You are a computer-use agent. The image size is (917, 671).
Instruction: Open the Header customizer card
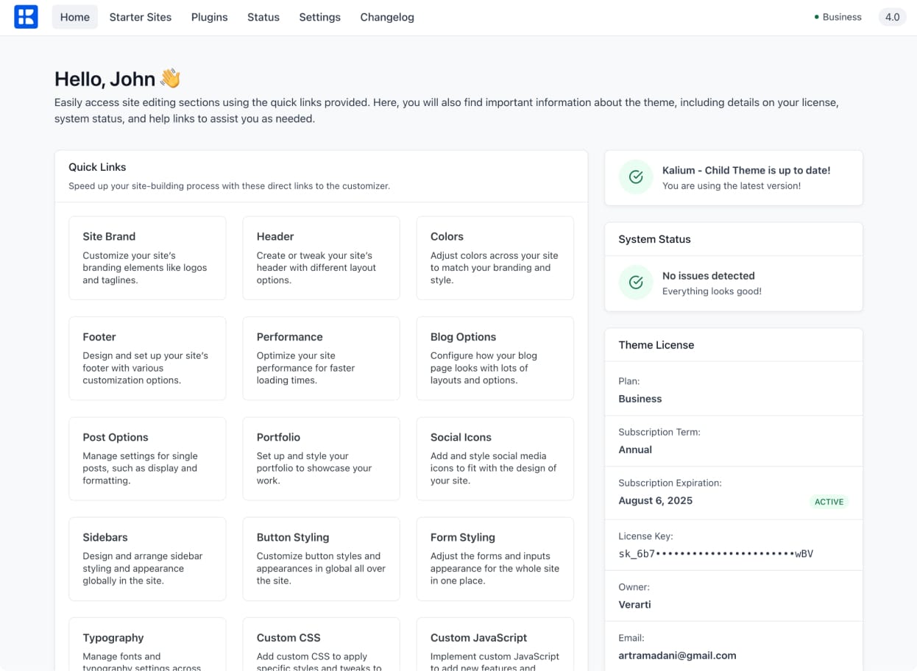321,258
